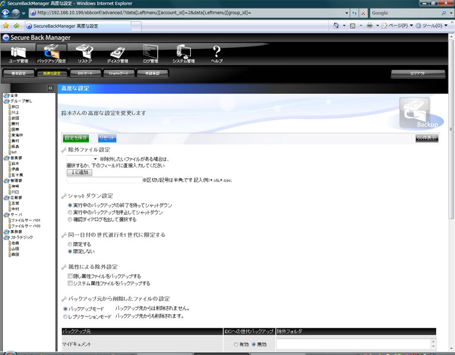Click the IE Print icon
Image resolution: width=455 pixels, height=355 pixels.
[x=370, y=25]
